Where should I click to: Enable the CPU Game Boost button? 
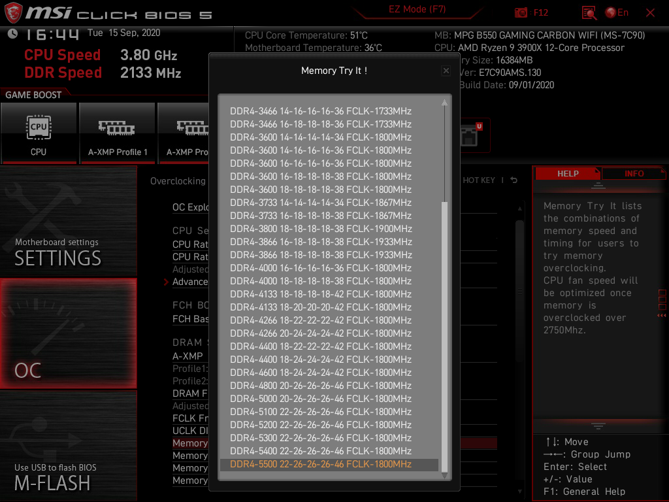(x=39, y=133)
